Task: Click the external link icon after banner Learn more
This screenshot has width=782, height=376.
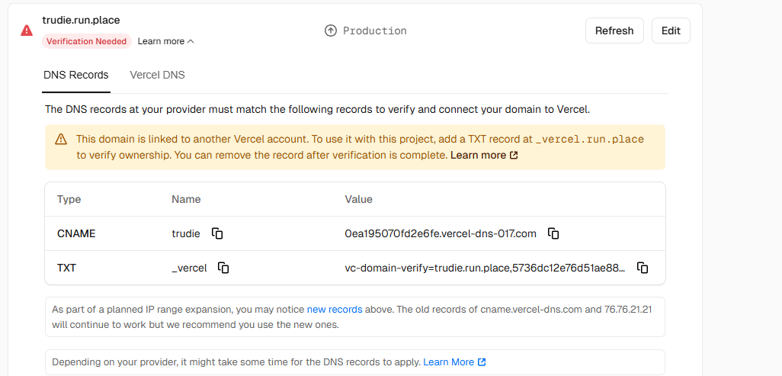Action: (514, 156)
